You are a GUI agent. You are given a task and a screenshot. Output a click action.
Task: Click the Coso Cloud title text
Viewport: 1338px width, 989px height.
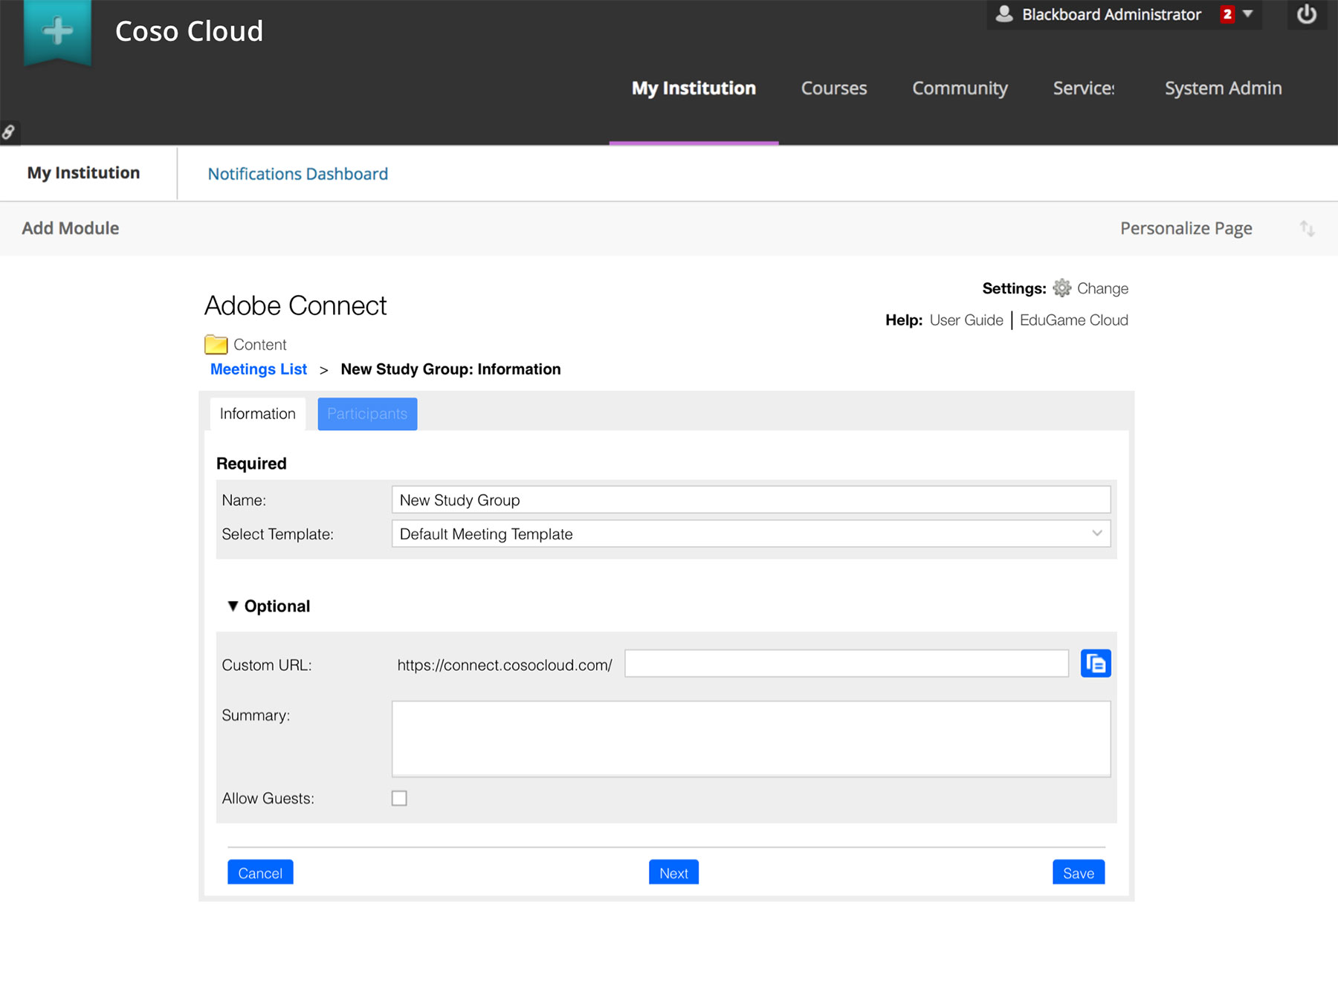click(190, 31)
